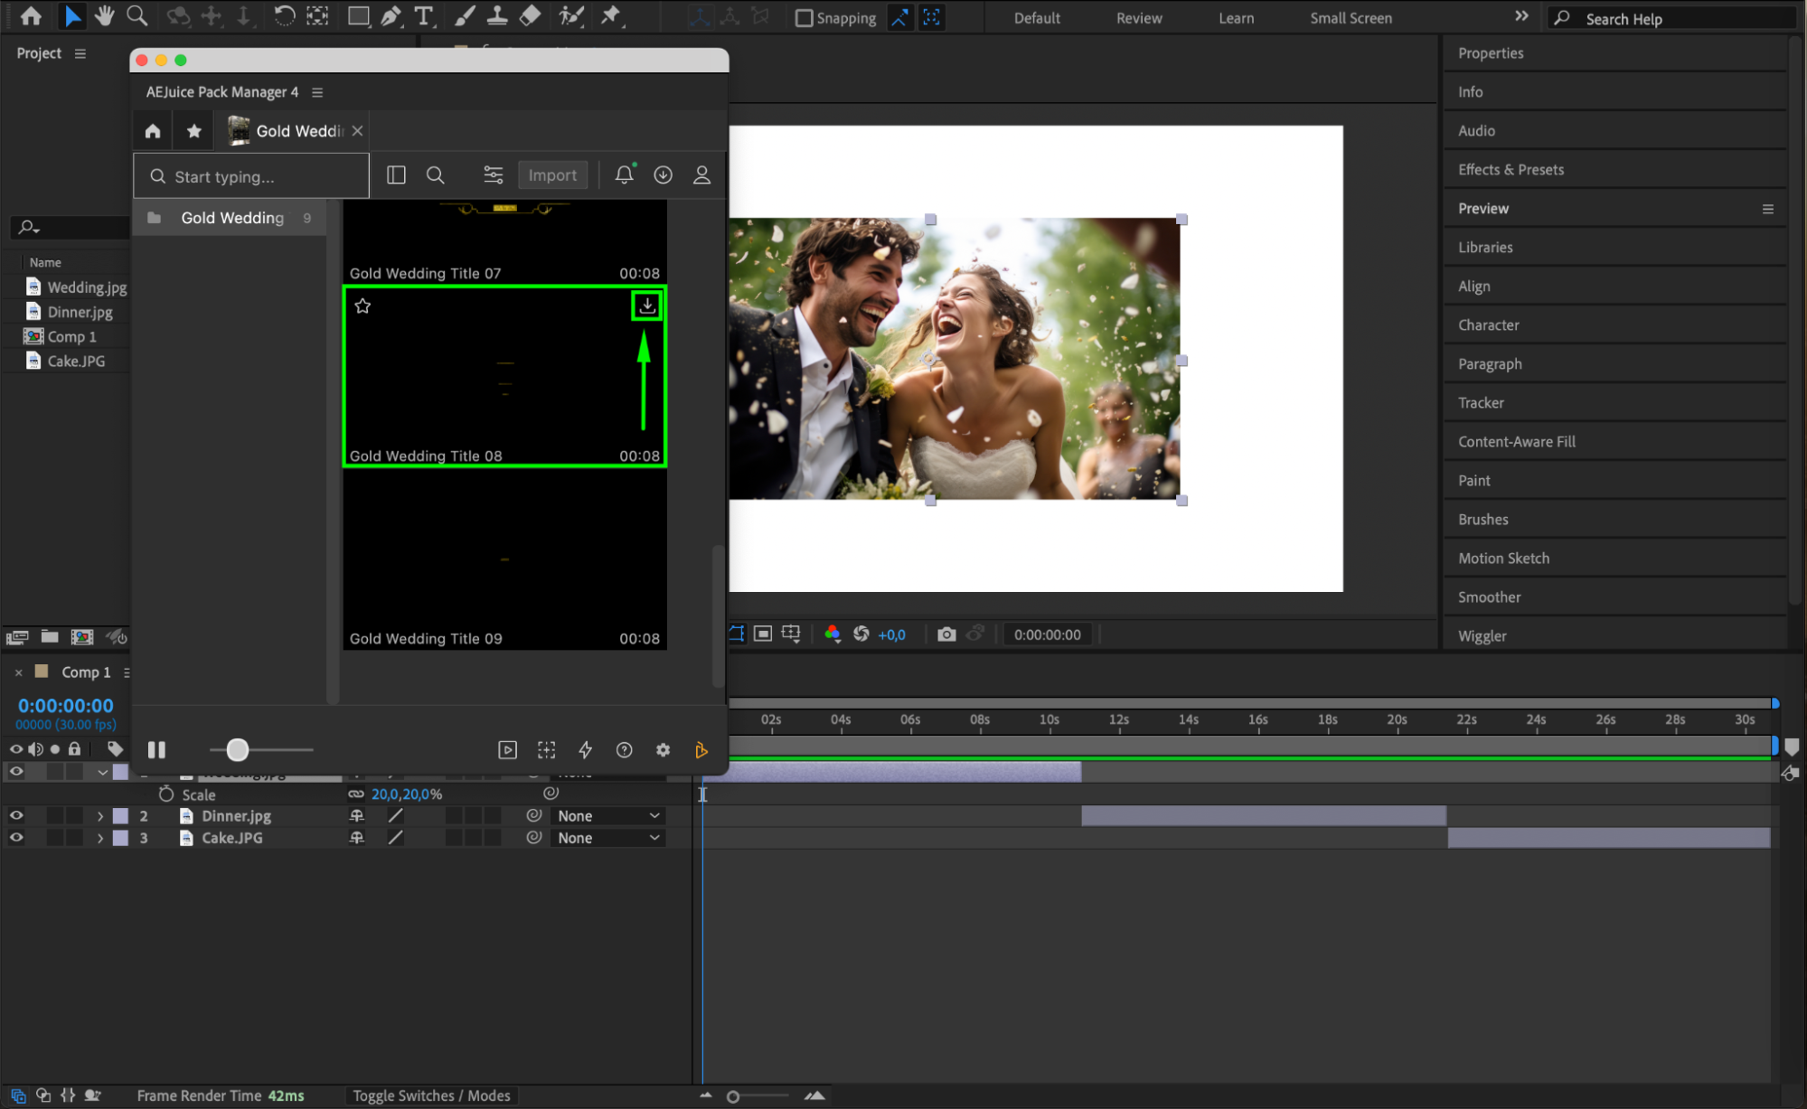Favorite Gold Wedding Title 08 star icon
The width and height of the screenshot is (1807, 1109).
tap(362, 306)
